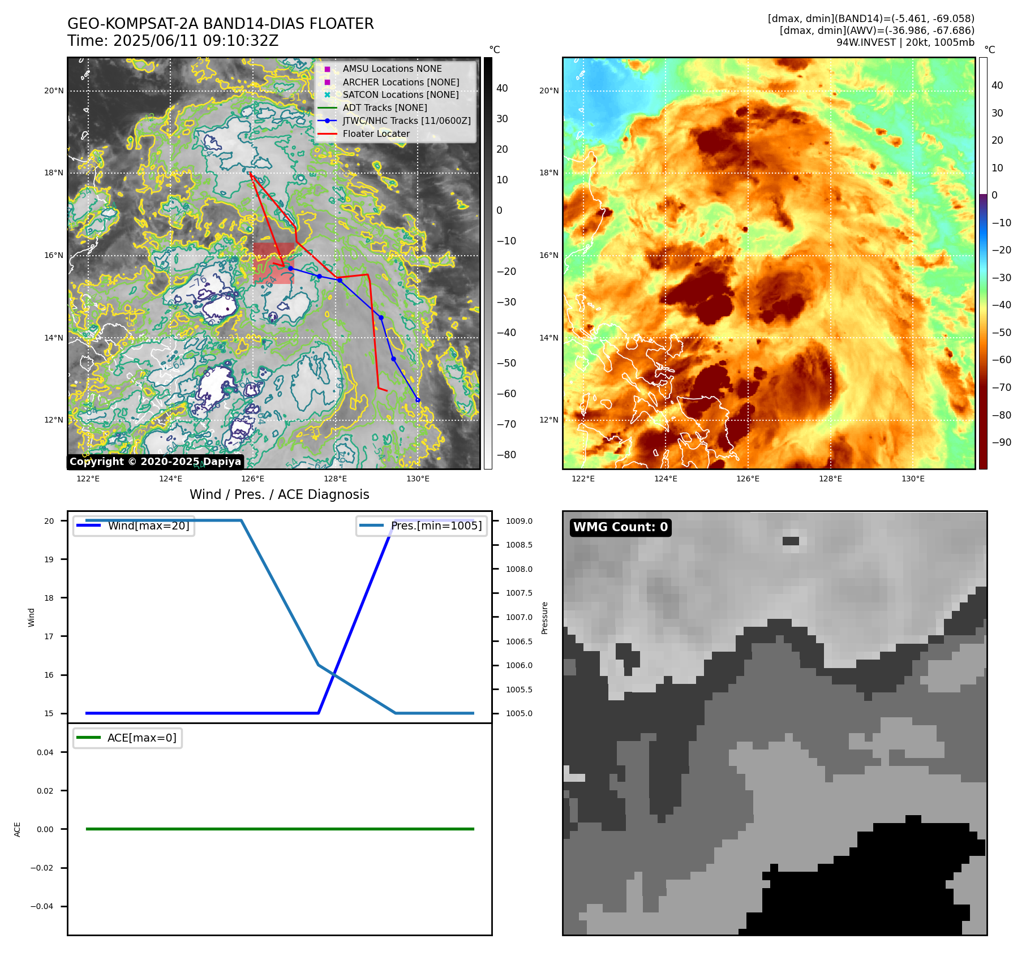
Task: Click the WMG Count: 0 label
Action: (621, 527)
